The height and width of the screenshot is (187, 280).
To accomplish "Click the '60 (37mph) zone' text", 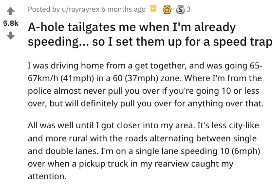I will coord(147,78).
